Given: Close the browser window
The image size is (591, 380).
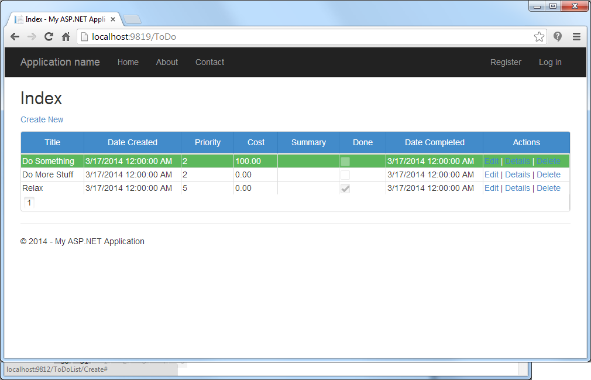Looking at the screenshot, I should coord(575,6).
